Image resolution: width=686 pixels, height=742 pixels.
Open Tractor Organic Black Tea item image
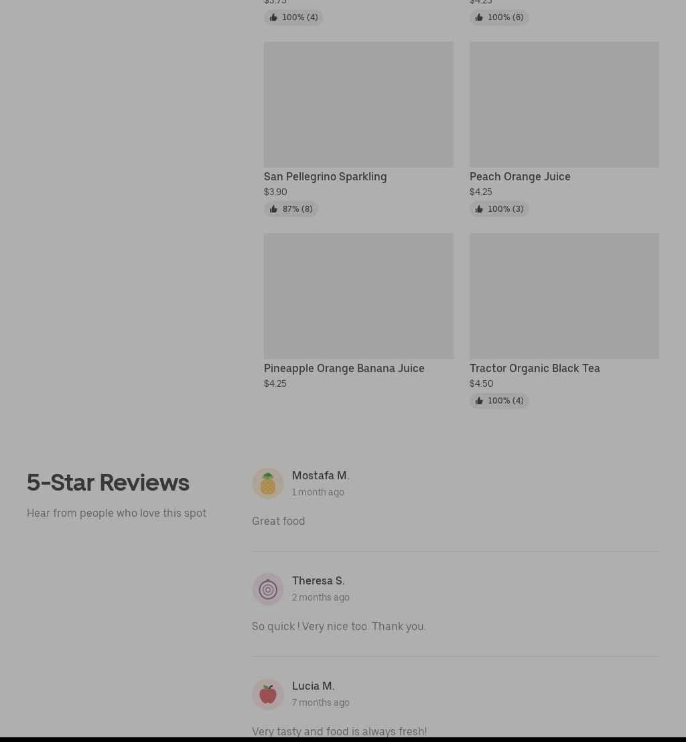(565, 296)
